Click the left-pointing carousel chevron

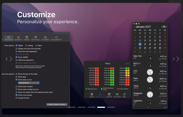(x=7, y=59)
